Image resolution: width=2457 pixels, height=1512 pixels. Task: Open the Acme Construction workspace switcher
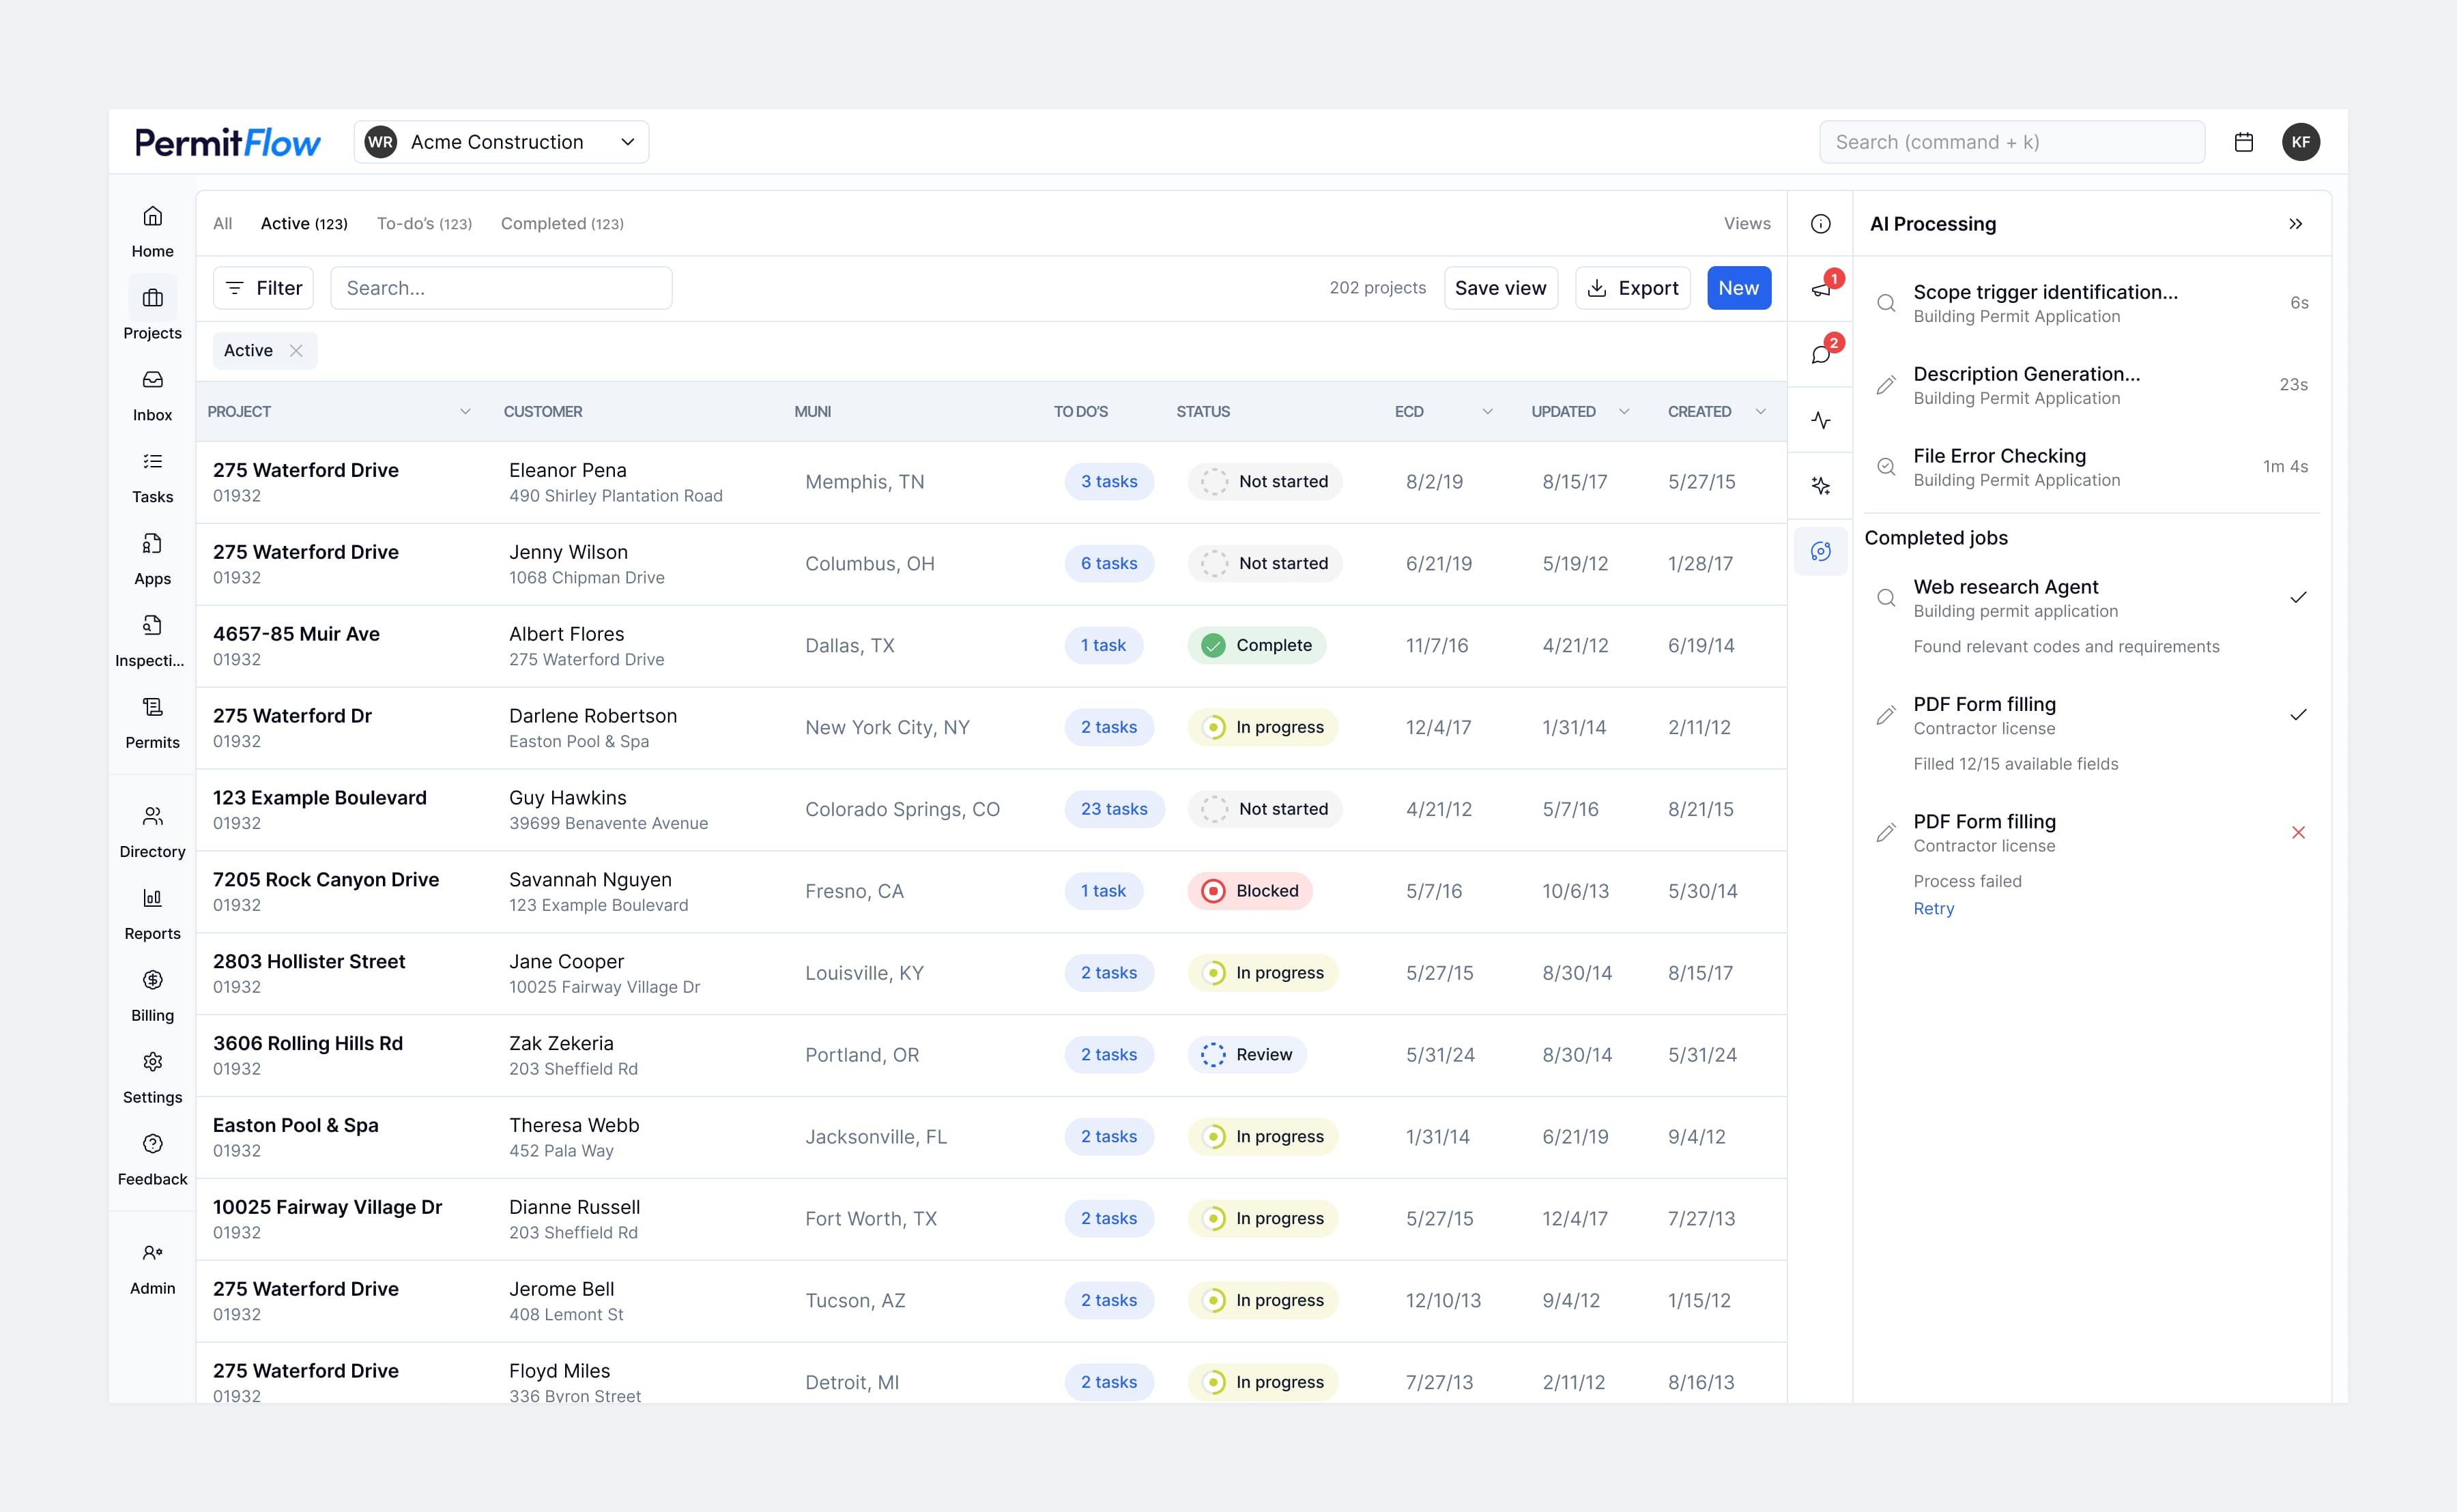click(501, 141)
